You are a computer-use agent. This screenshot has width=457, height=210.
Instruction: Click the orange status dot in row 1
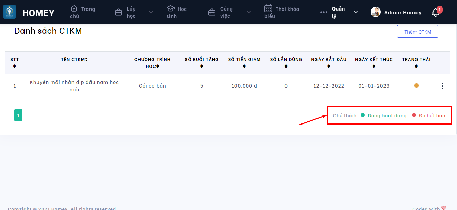[416, 85]
